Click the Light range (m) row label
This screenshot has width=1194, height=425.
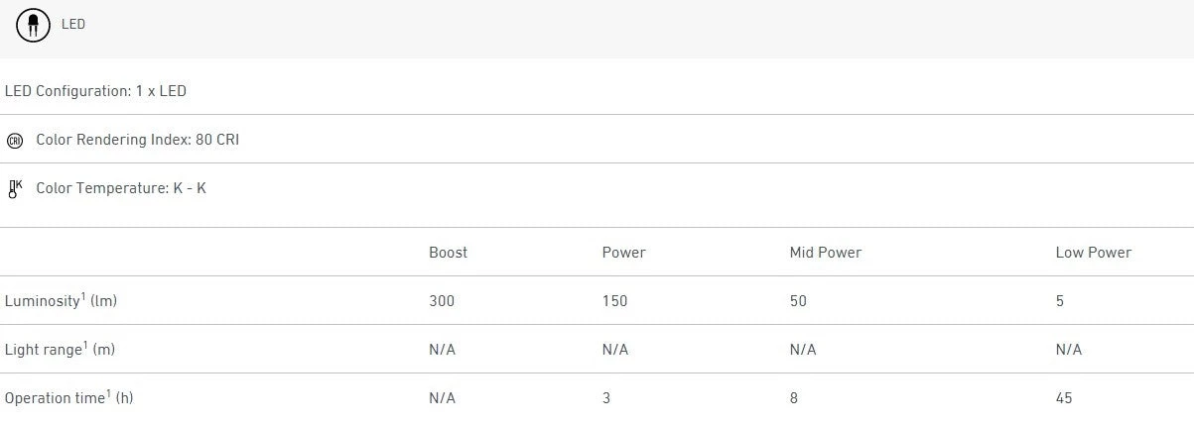(61, 350)
